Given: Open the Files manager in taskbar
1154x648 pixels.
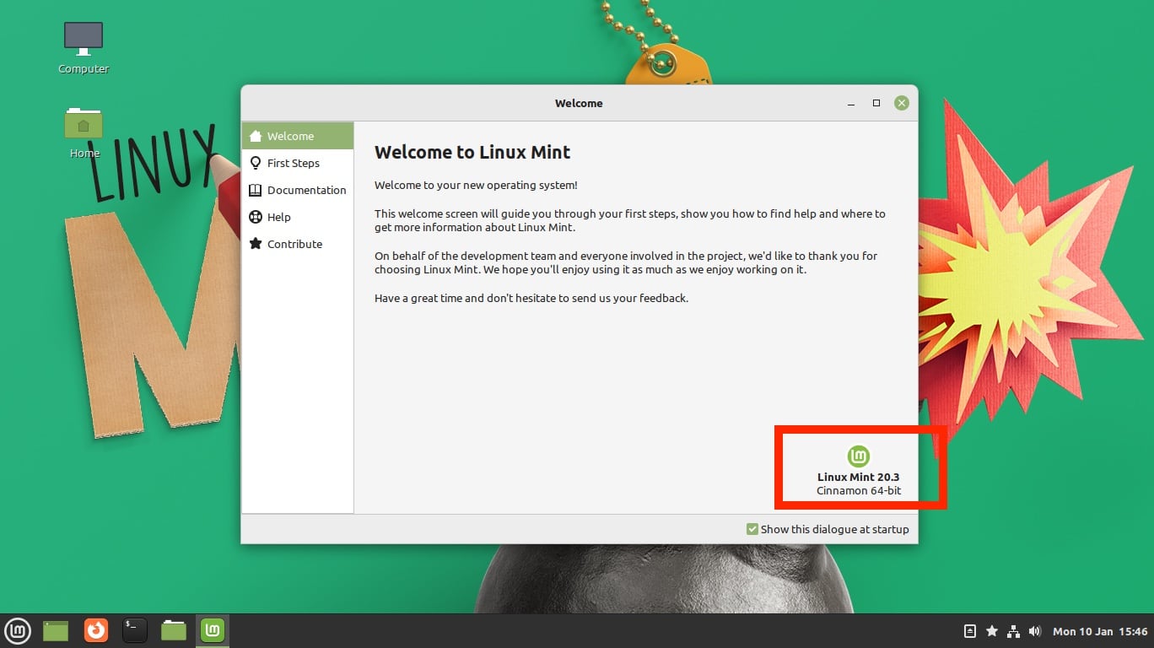Looking at the screenshot, I should pos(174,630).
